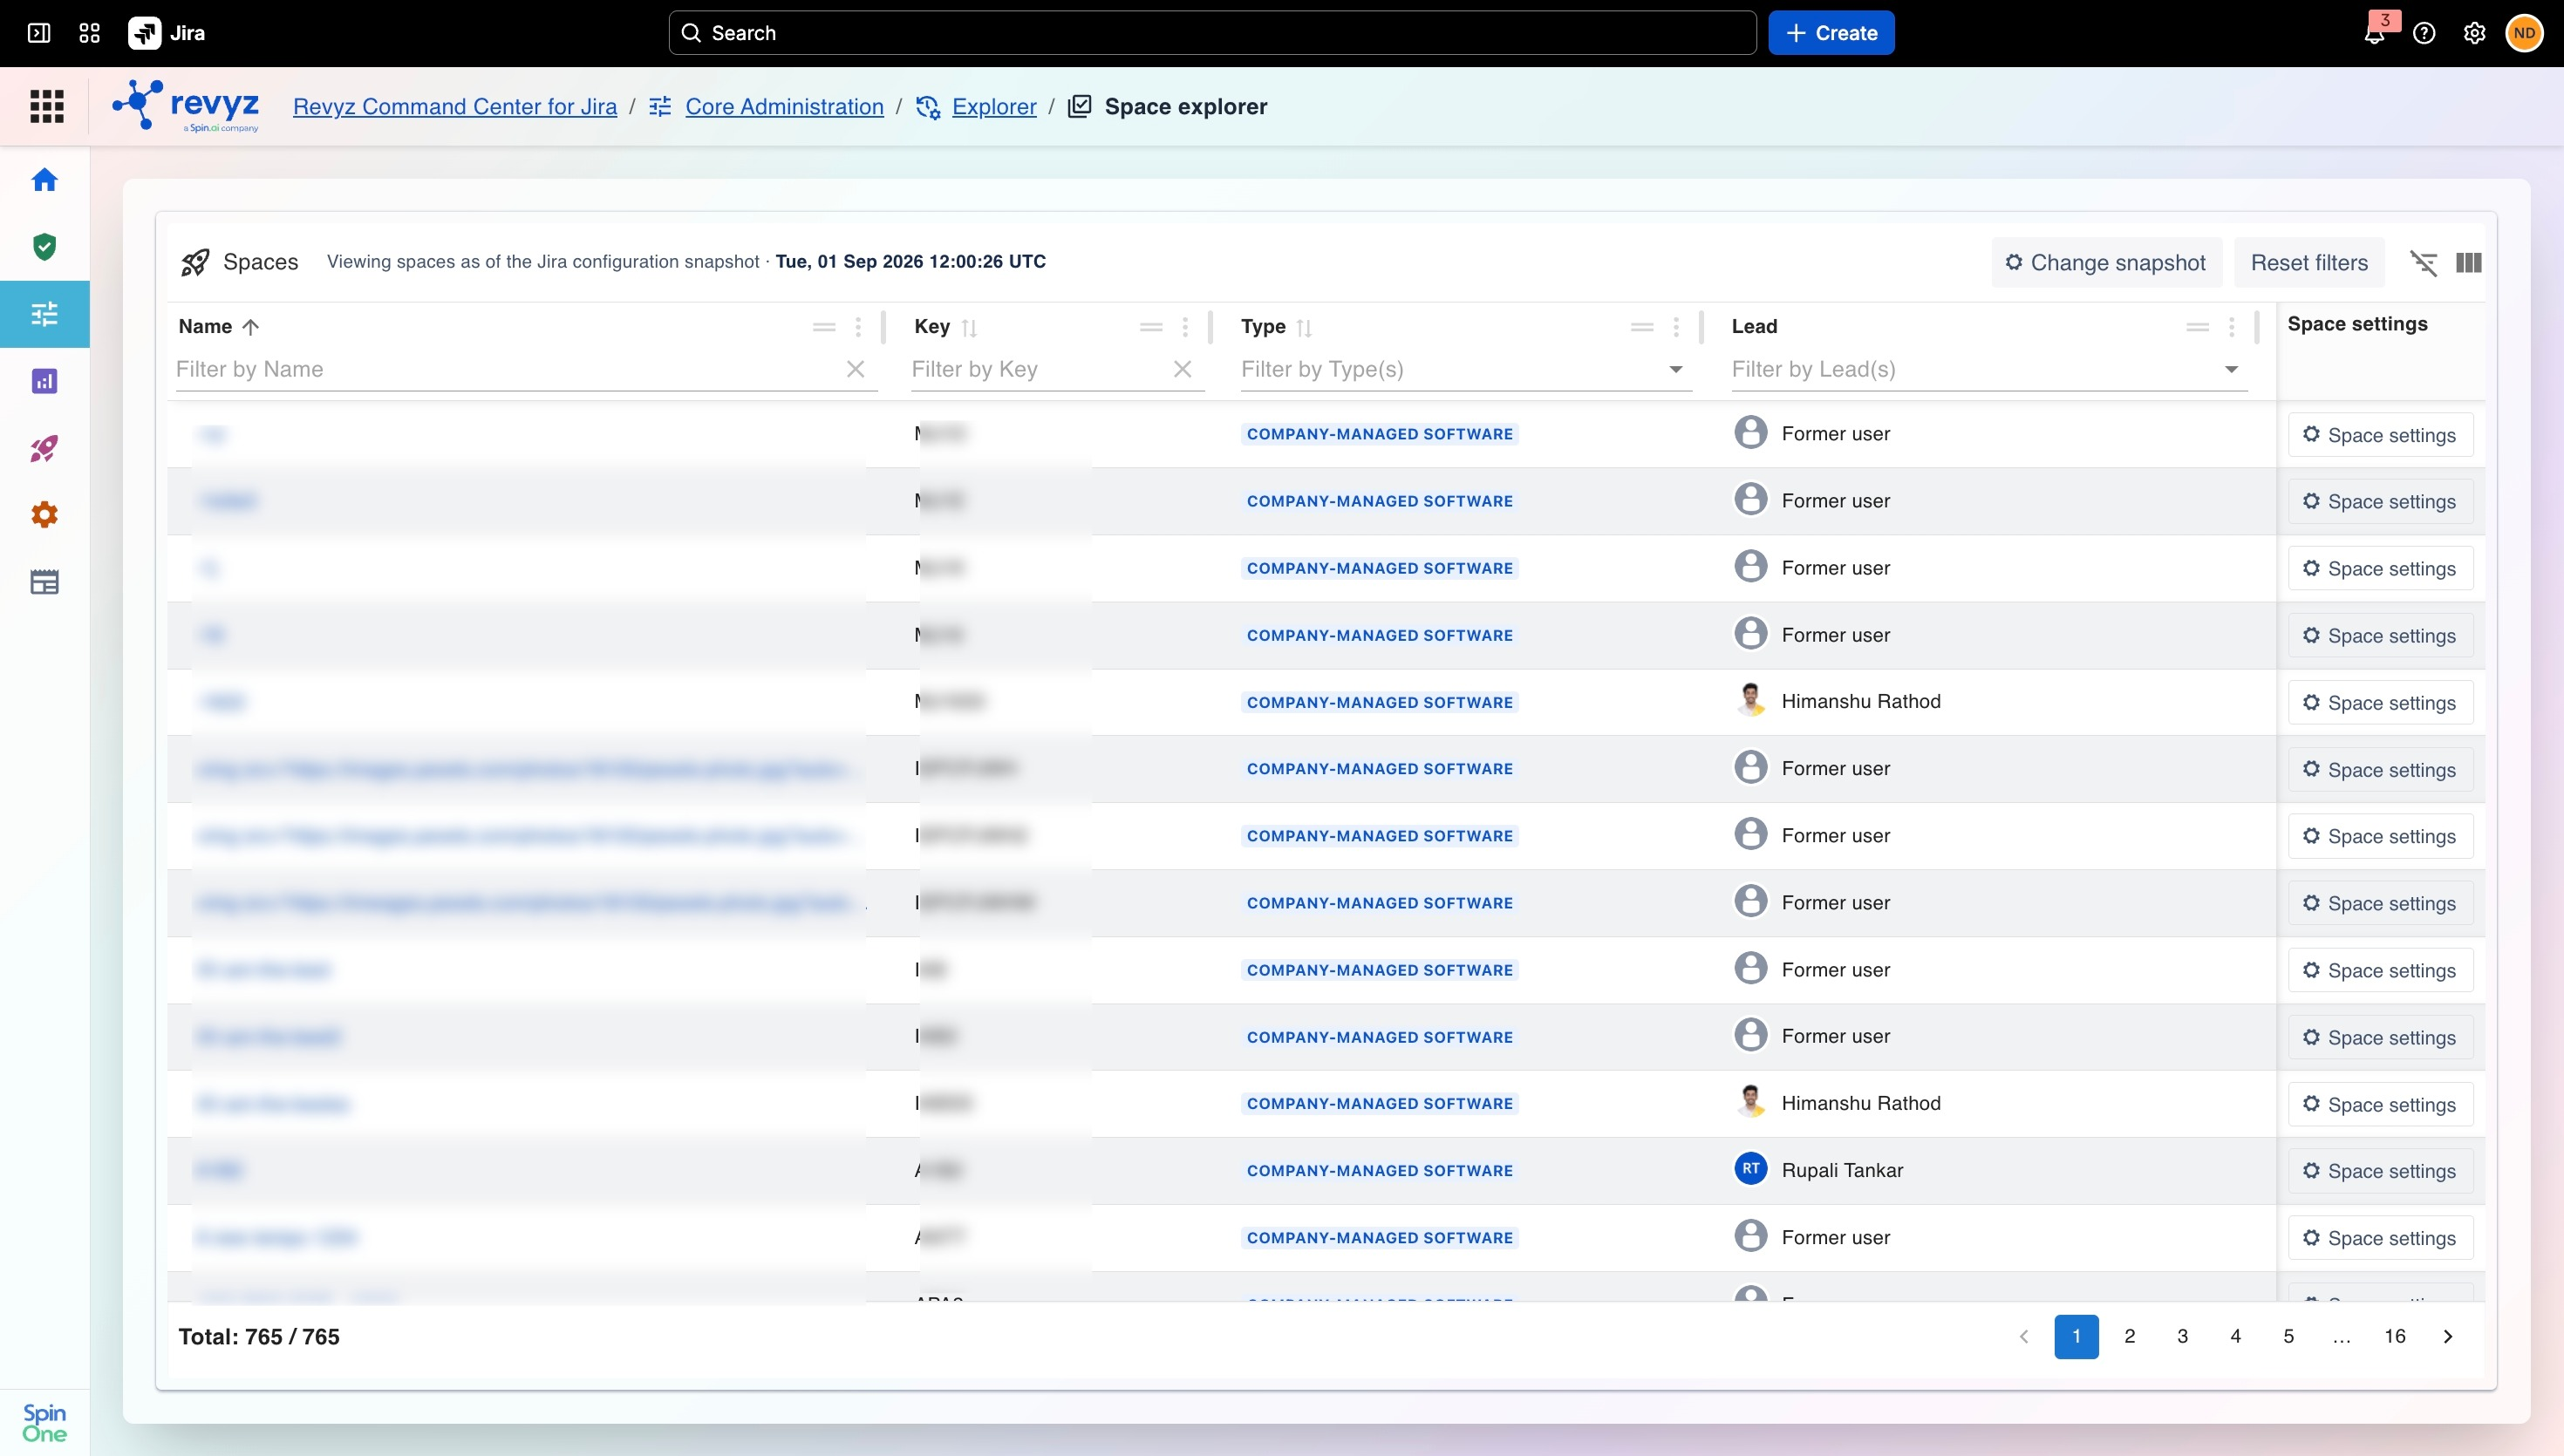The image size is (2564, 1456).
Task: Open Space settings for Rupali Tankar's space
Action: point(2380,1171)
